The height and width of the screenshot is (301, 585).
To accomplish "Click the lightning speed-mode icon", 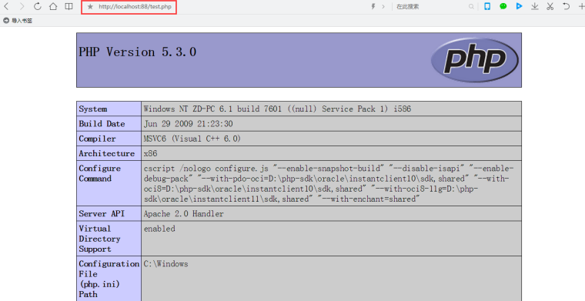I will tap(373, 6).
